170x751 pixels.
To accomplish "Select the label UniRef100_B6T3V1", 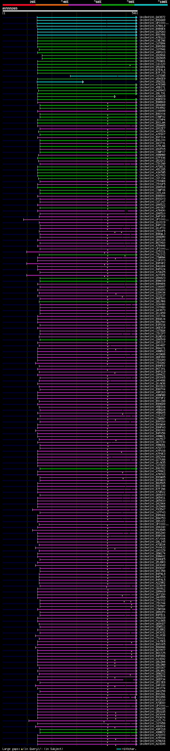I will pos(152,369).
